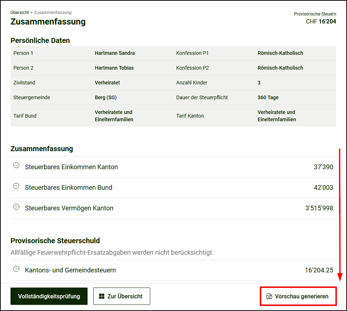This screenshot has height=311, width=347.
Task: Expand the Steuerbares Vermögen Kanton chevron
Action: (16, 207)
